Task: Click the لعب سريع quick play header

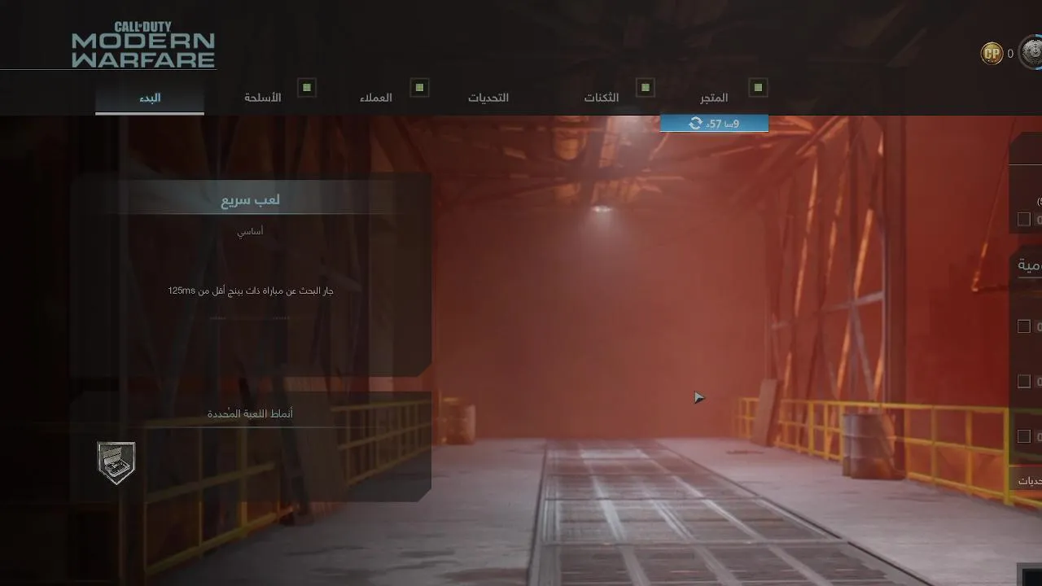Action: (x=250, y=199)
